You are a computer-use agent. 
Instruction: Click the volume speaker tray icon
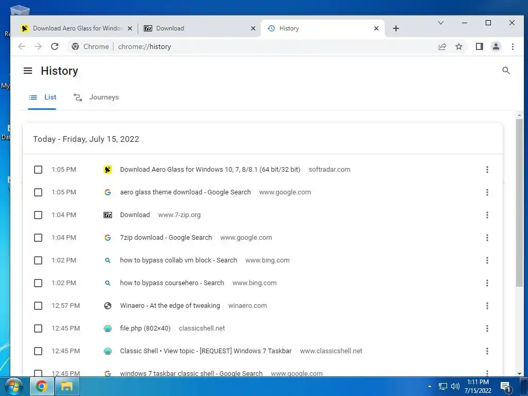click(455, 386)
